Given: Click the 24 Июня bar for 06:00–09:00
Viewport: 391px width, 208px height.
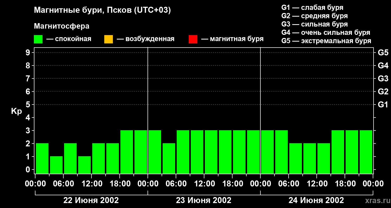Looking at the screenshot, I should [x=296, y=158].
